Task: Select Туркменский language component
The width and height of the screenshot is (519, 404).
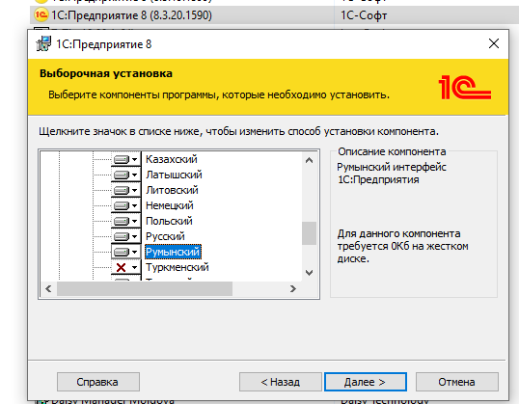Action: coord(178,267)
